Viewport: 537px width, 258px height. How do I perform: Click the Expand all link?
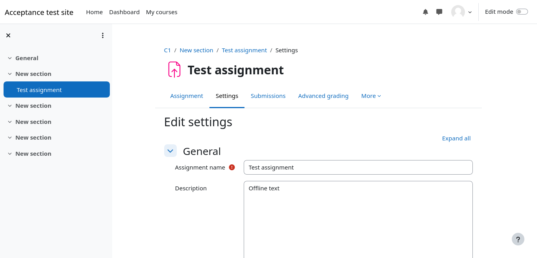click(456, 138)
